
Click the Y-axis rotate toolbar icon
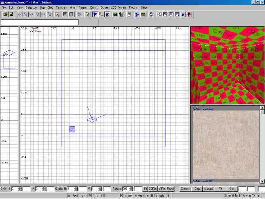[38, 14]
